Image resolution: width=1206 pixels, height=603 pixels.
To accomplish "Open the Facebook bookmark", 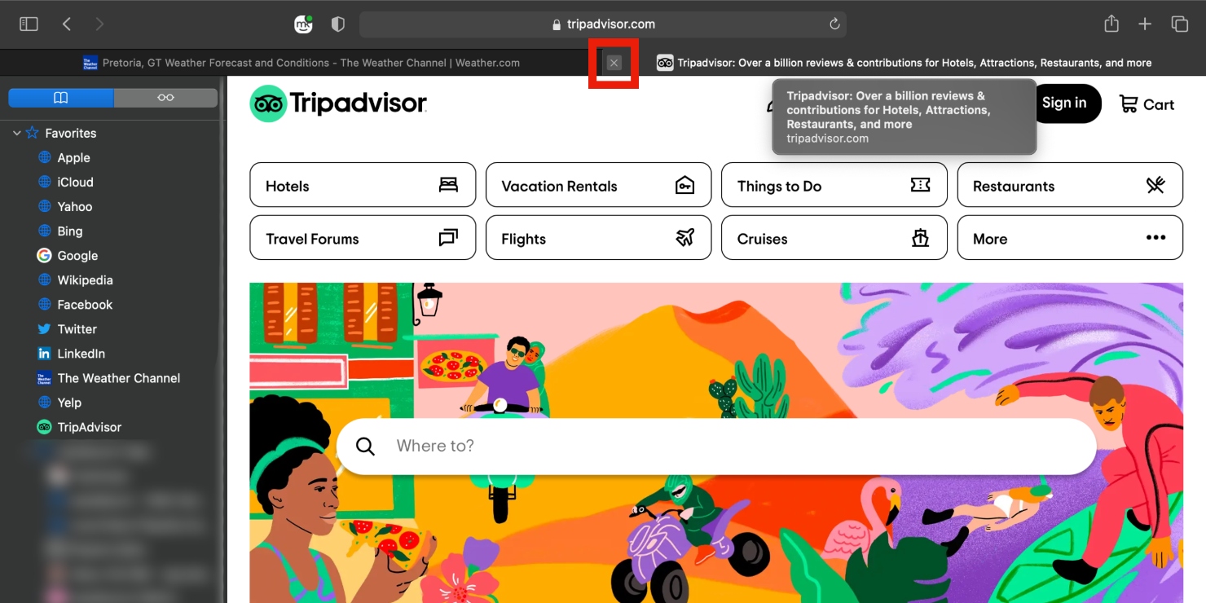I will pyautogui.click(x=85, y=305).
